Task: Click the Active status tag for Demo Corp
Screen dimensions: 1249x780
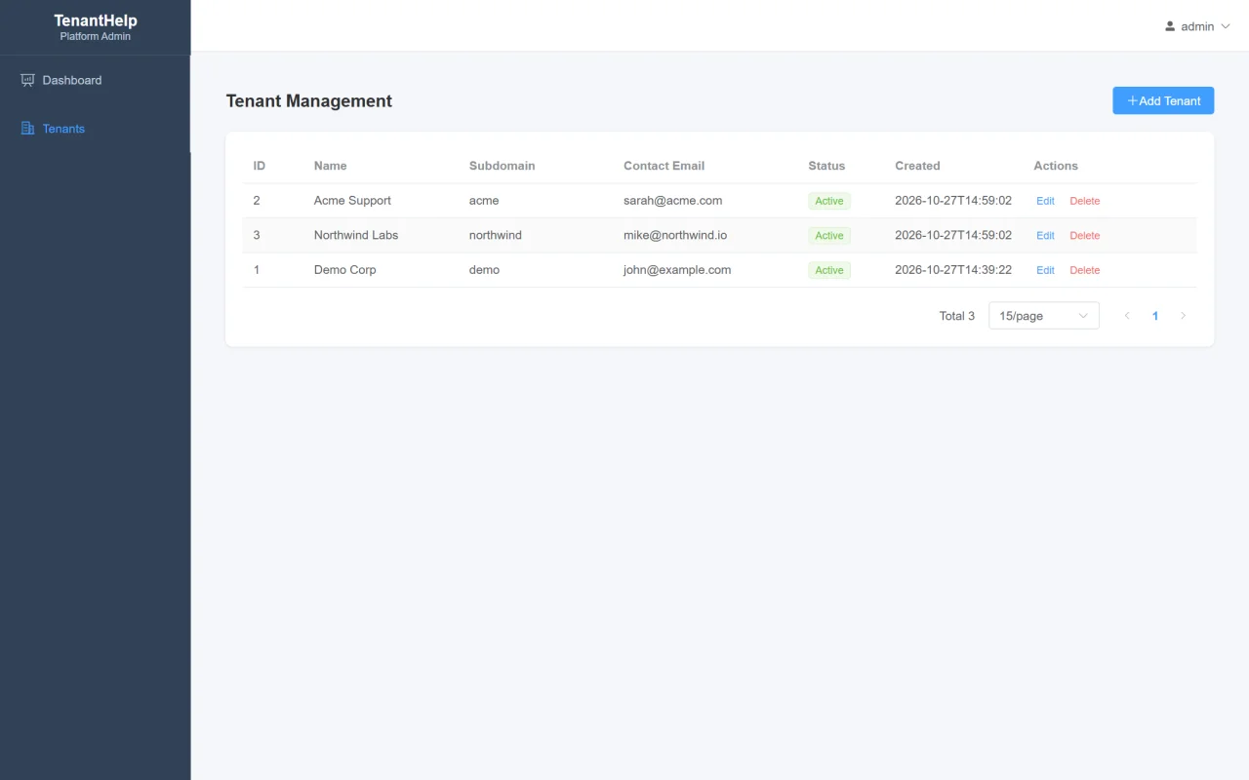Action: (829, 270)
